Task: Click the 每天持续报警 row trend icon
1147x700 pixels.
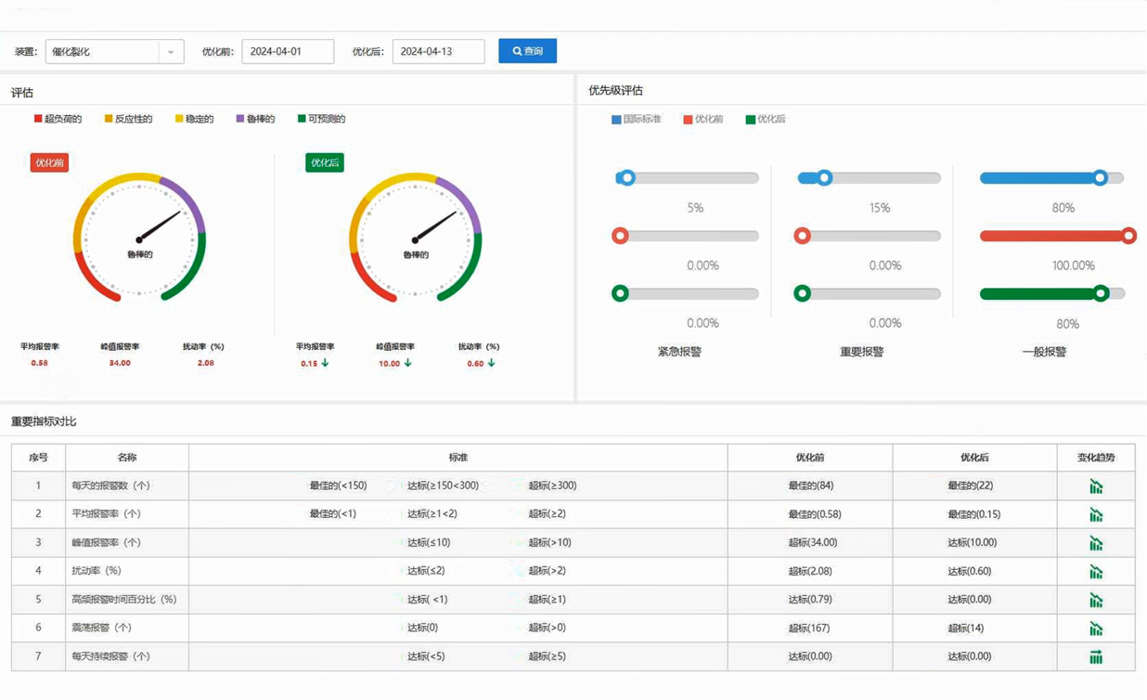Action: click(1096, 657)
